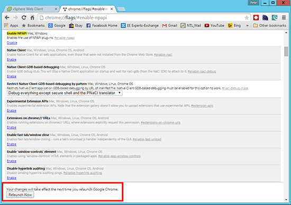Click the vertical scrollbar thumb
The image size is (291, 205).
click(286, 51)
